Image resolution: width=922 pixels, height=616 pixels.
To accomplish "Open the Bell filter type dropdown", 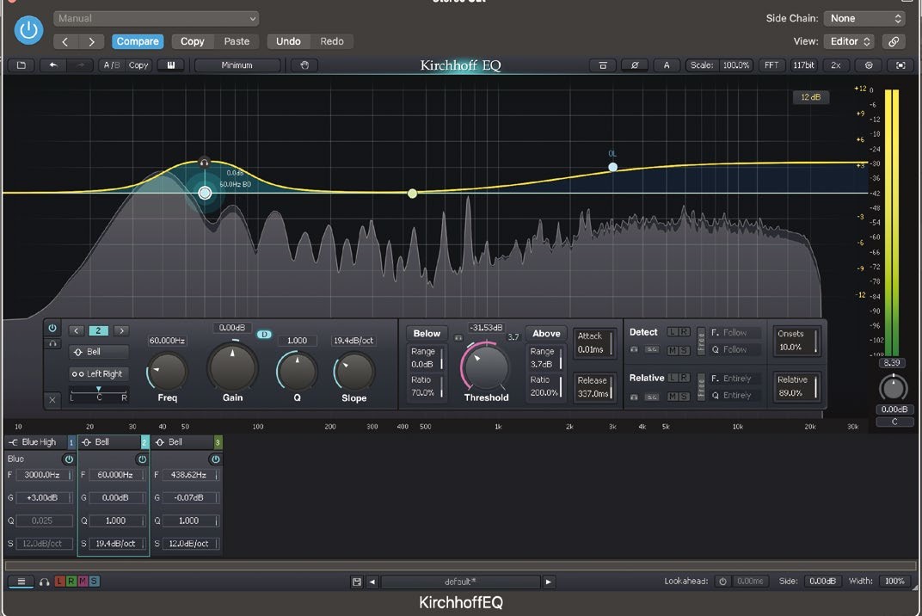I will (x=99, y=352).
